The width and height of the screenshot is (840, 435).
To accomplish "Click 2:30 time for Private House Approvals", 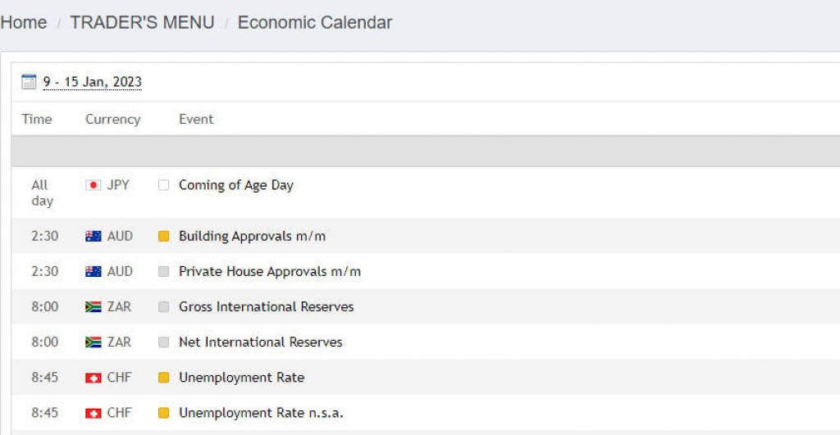I will [x=45, y=271].
